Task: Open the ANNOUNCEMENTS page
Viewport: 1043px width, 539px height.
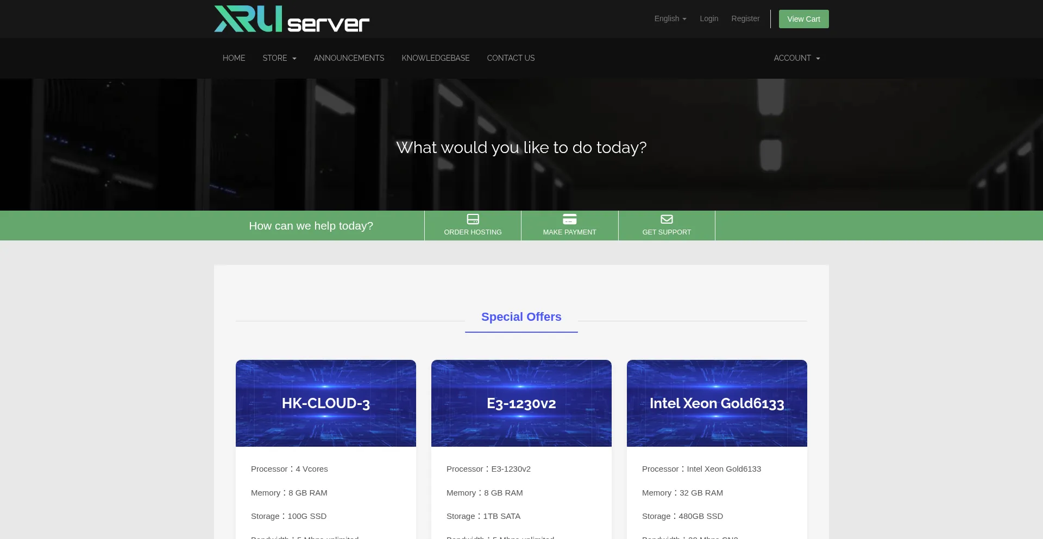Action: (x=349, y=58)
